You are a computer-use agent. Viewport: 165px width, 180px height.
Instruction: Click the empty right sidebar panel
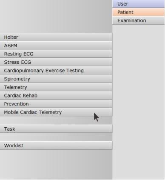click(139, 102)
